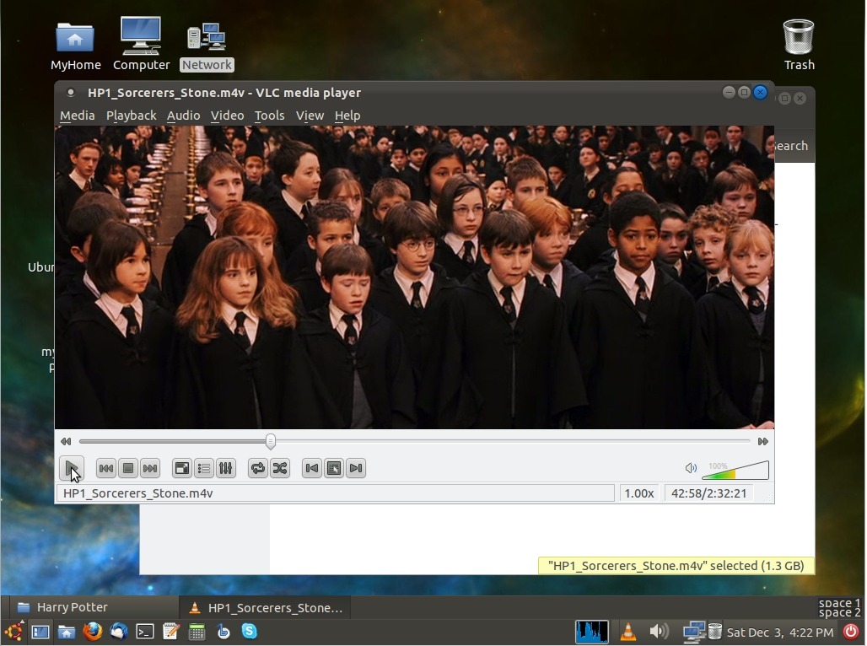Image resolution: width=867 pixels, height=646 pixels.
Task: Launch the calculator from the panel
Action: [x=197, y=632]
